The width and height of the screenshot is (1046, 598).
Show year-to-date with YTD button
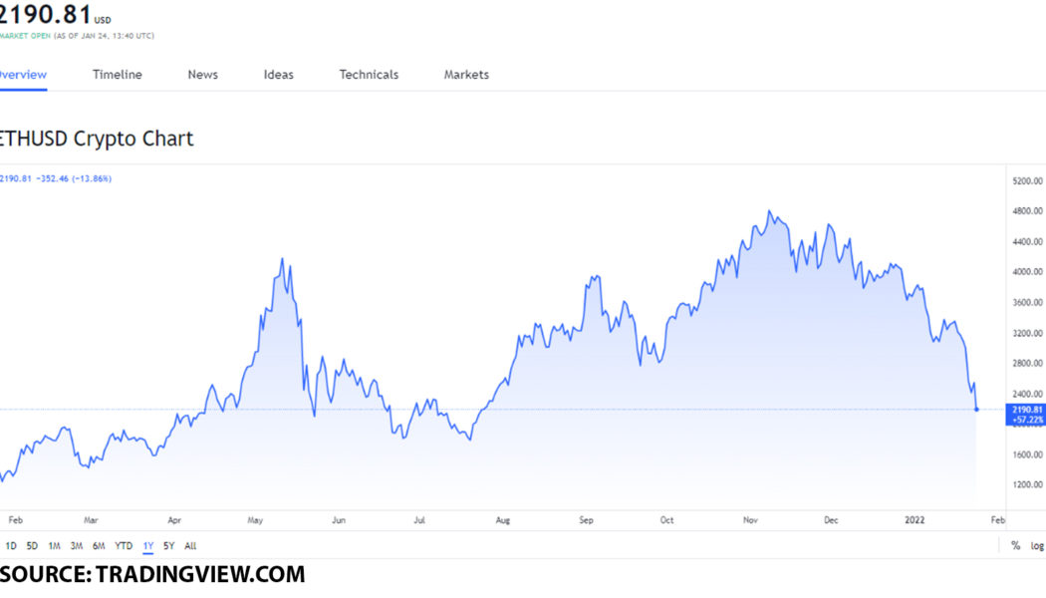tap(124, 546)
